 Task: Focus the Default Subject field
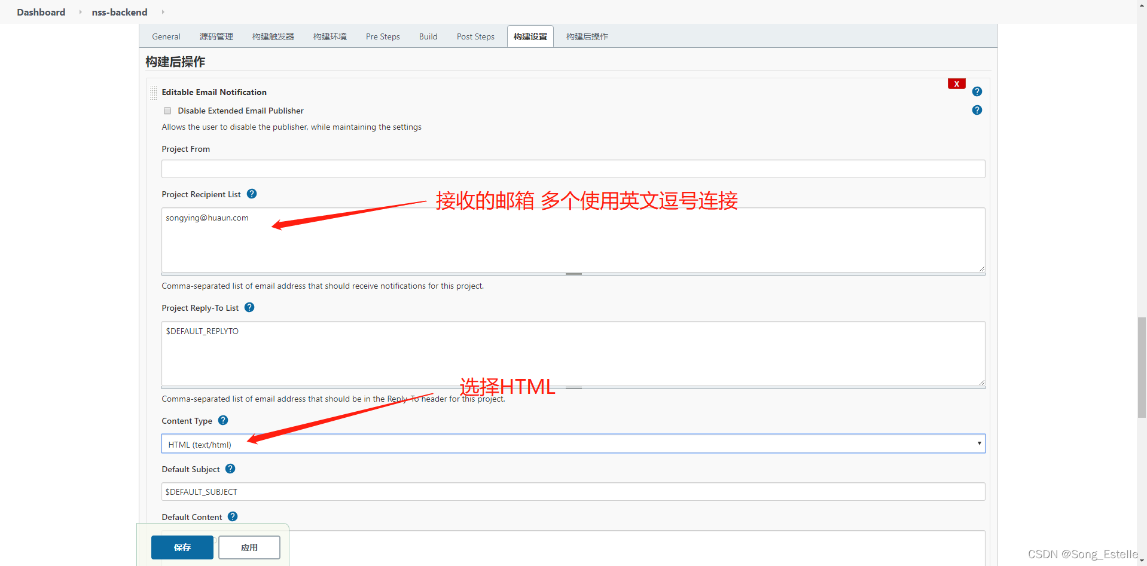pyautogui.click(x=573, y=491)
